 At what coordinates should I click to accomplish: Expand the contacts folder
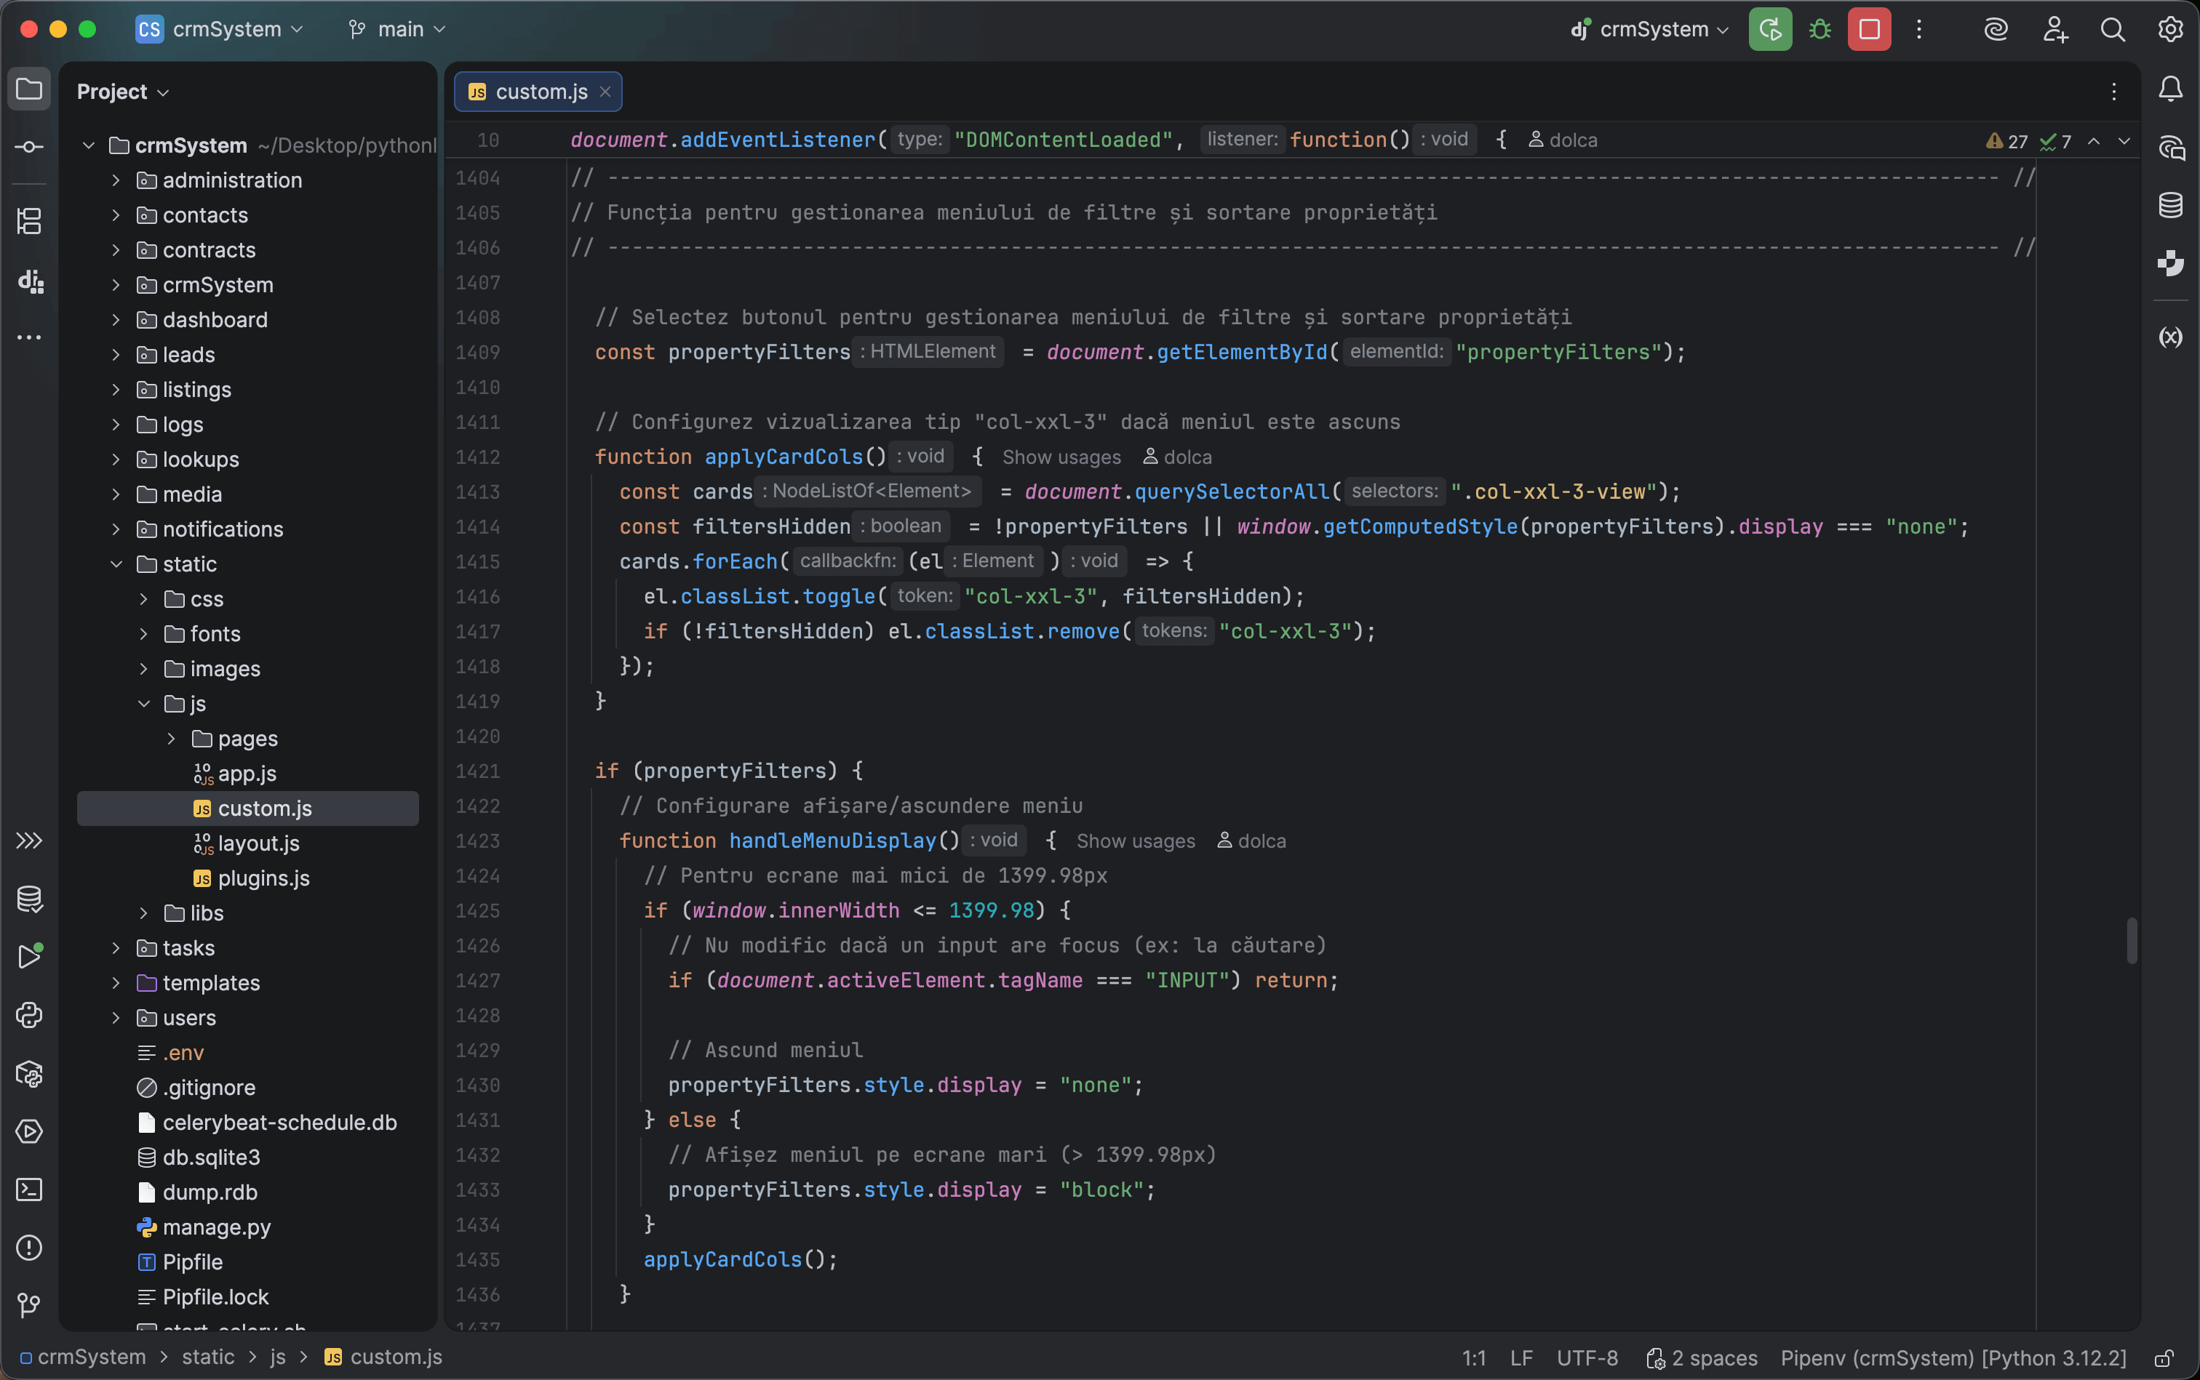[x=116, y=214]
